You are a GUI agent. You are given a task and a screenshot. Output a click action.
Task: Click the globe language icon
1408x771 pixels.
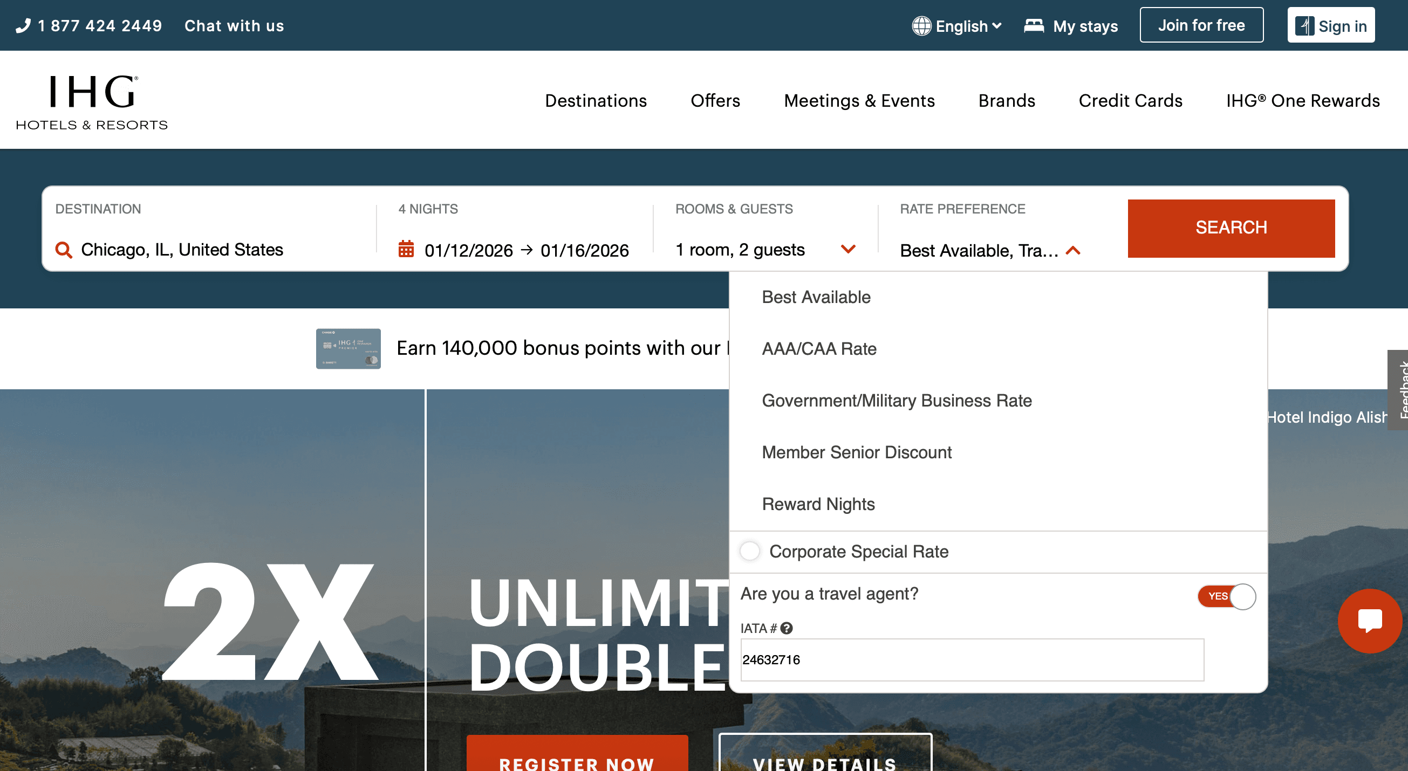921,26
